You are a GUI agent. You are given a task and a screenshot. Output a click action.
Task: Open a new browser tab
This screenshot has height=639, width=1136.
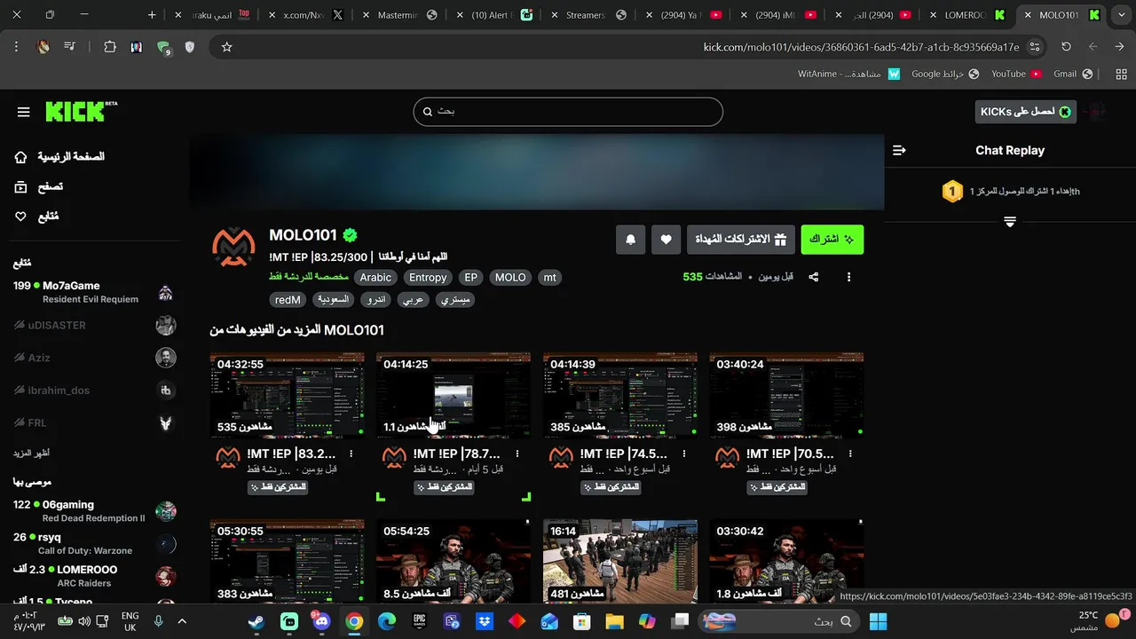pos(152,15)
